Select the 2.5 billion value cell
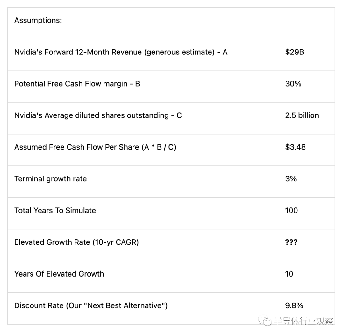 (x=302, y=115)
